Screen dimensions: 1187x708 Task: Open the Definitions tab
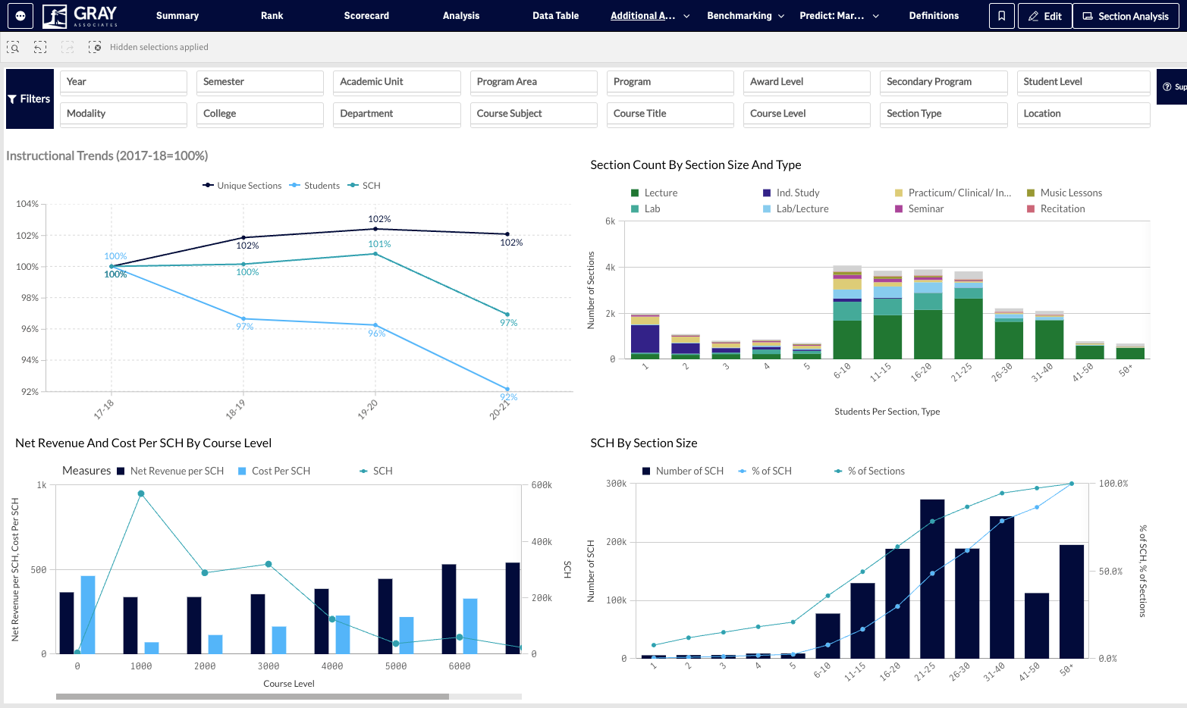[934, 16]
